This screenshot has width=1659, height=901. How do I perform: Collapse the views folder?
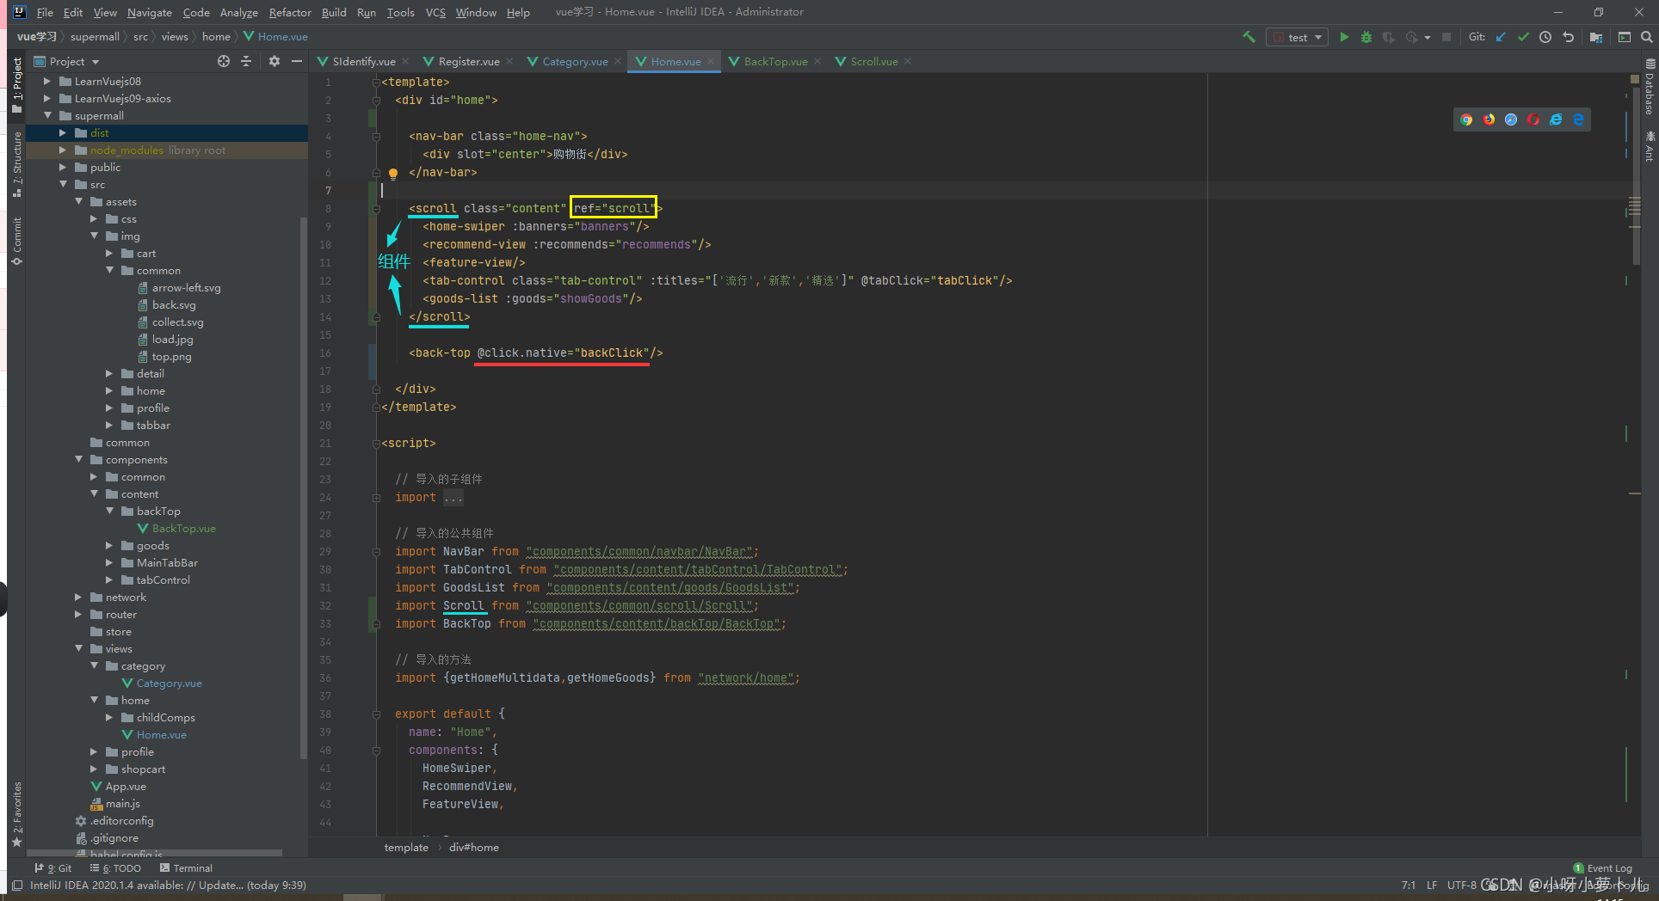(78, 648)
